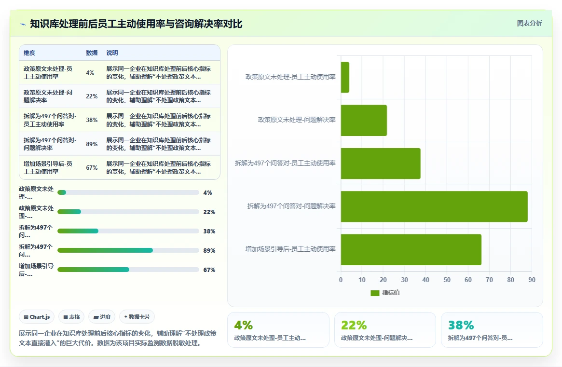
Task: Click table cell 拆解为497个问答对-员工主动使用率
Action: point(50,120)
